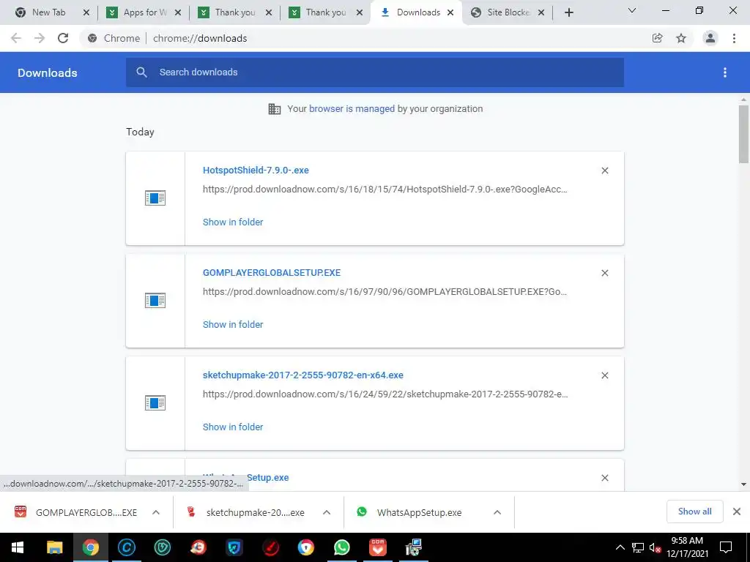Open the HotspotShield source URL
Image resolution: width=750 pixels, height=562 pixels.
(385, 190)
